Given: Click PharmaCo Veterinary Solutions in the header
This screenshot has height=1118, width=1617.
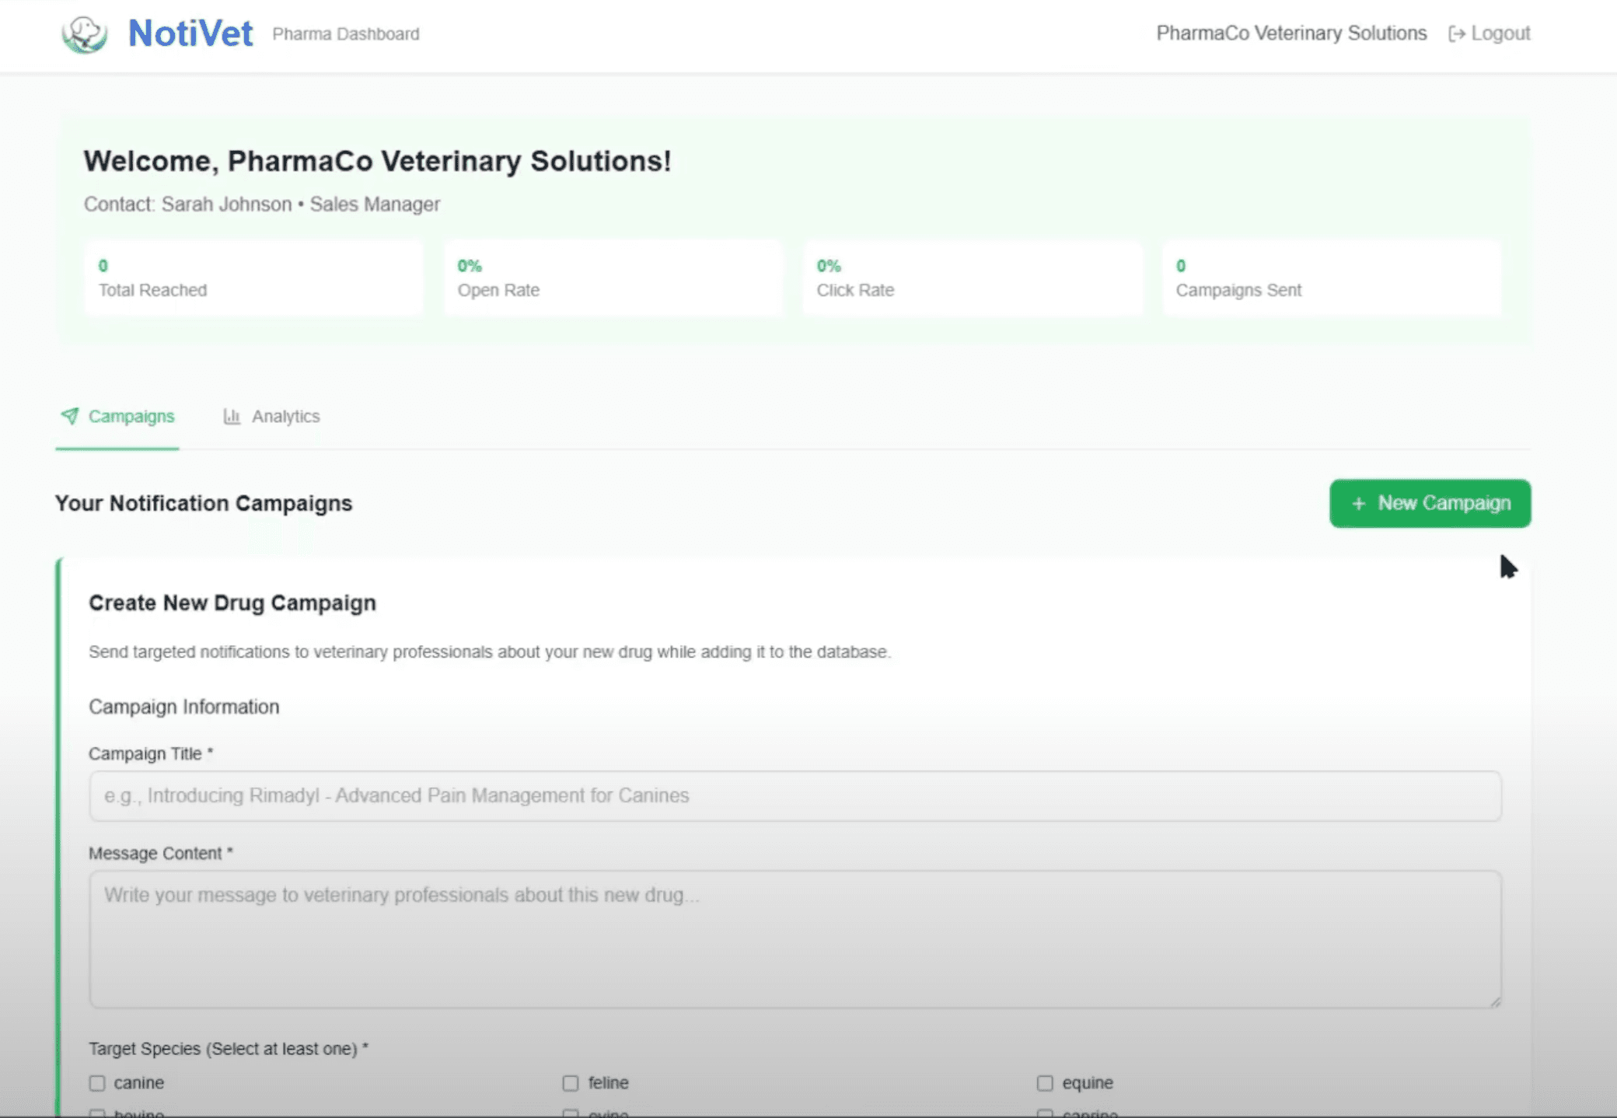Looking at the screenshot, I should 1290,33.
